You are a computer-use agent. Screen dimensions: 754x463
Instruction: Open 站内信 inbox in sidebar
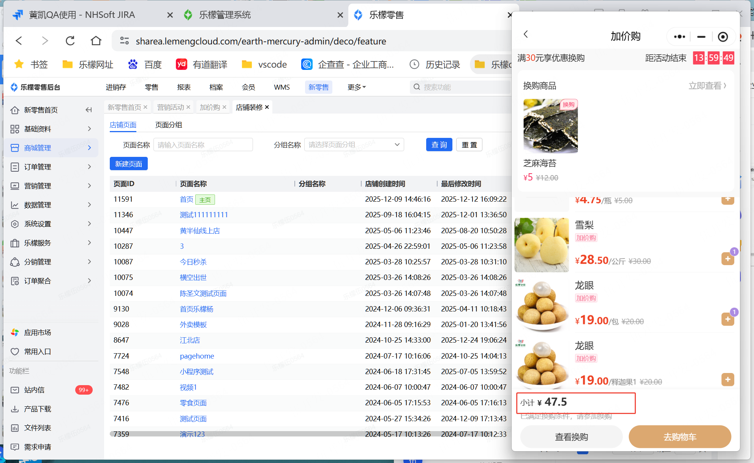click(x=34, y=390)
